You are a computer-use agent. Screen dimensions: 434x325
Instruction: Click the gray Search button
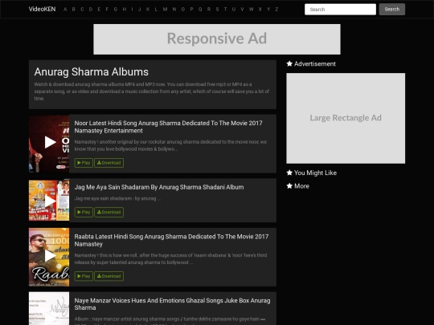pos(392,10)
